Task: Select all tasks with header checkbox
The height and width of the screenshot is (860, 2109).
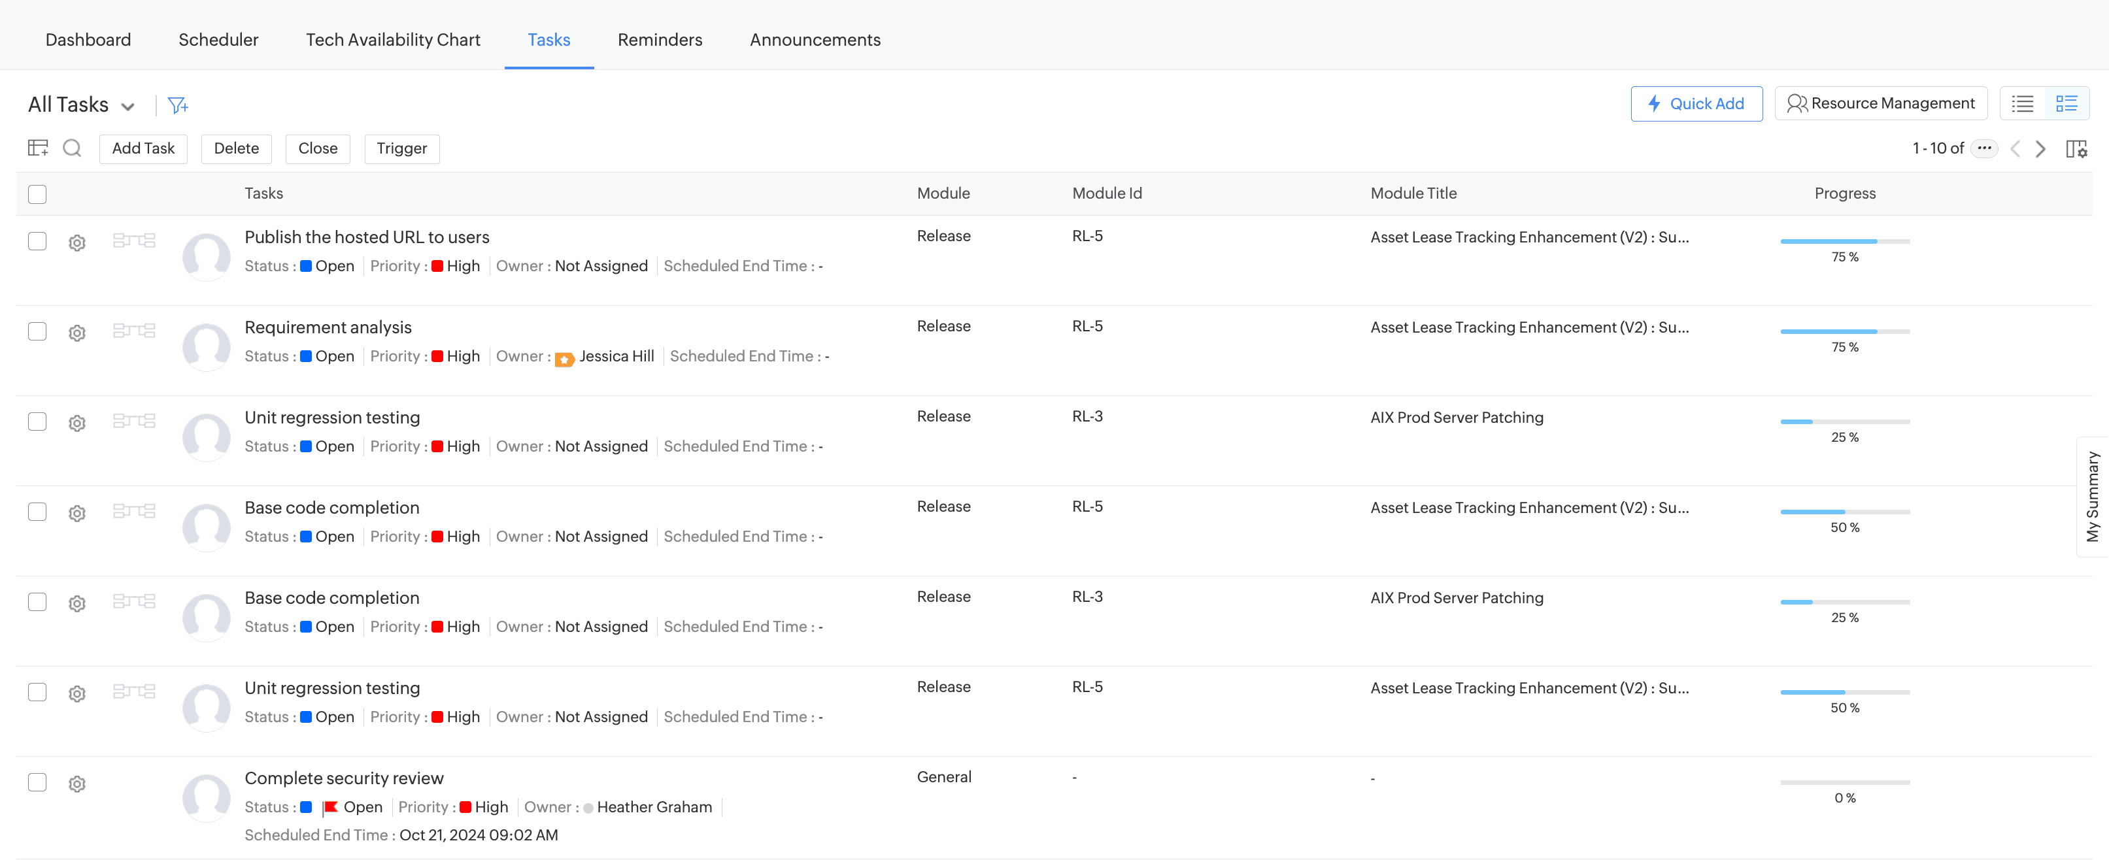Action: 38,195
